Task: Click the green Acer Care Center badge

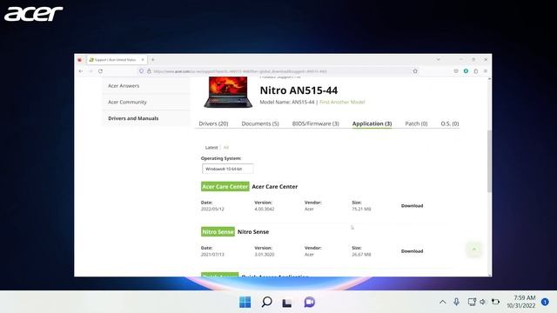Action: click(x=225, y=187)
